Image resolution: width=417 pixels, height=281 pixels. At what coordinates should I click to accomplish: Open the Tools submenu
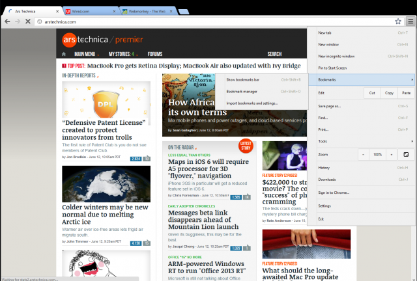click(x=366, y=141)
